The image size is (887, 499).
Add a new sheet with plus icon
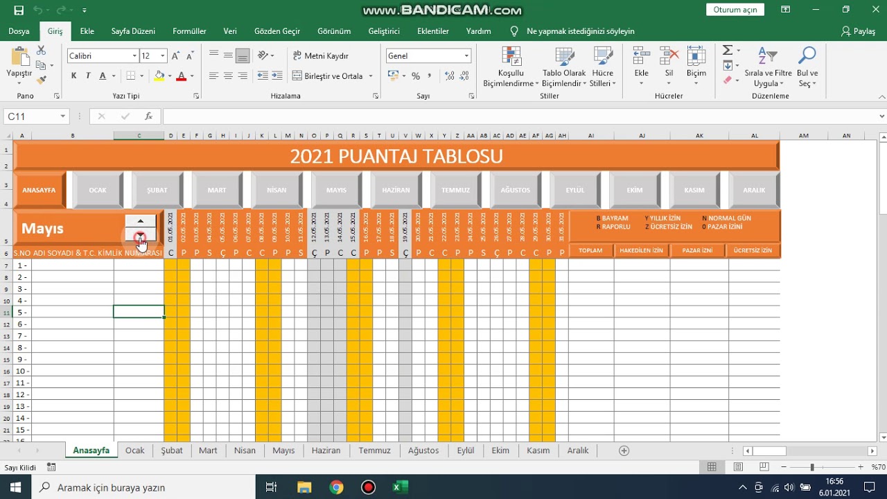tap(624, 450)
